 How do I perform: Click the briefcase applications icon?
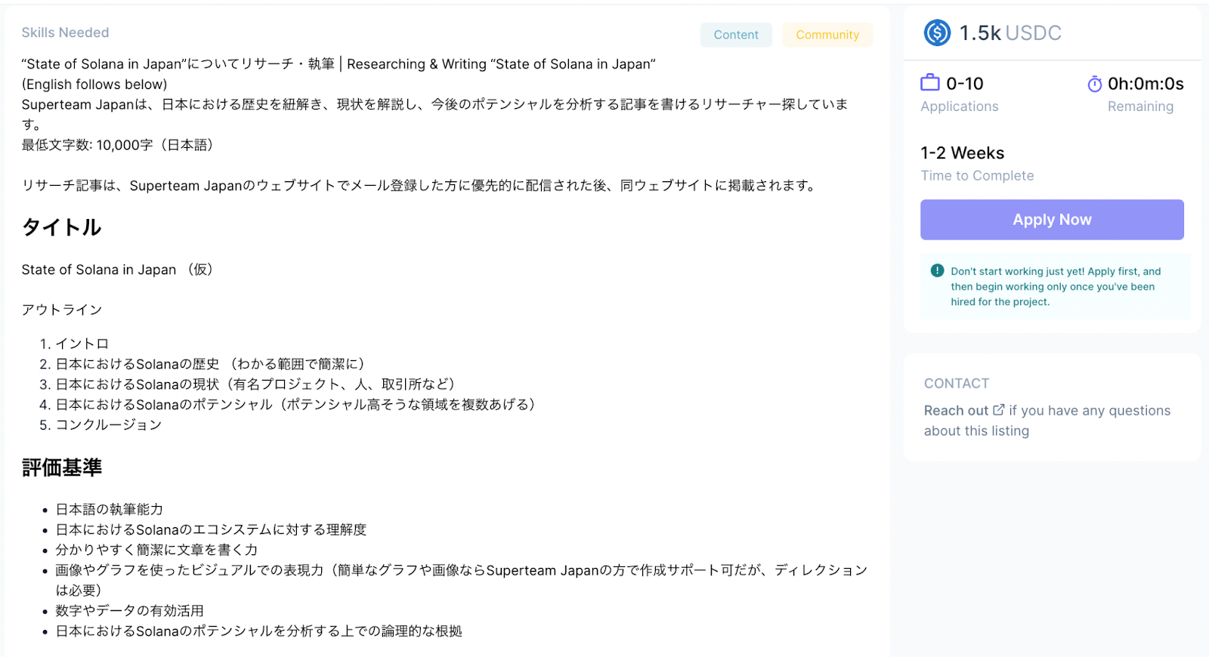[x=930, y=82]
